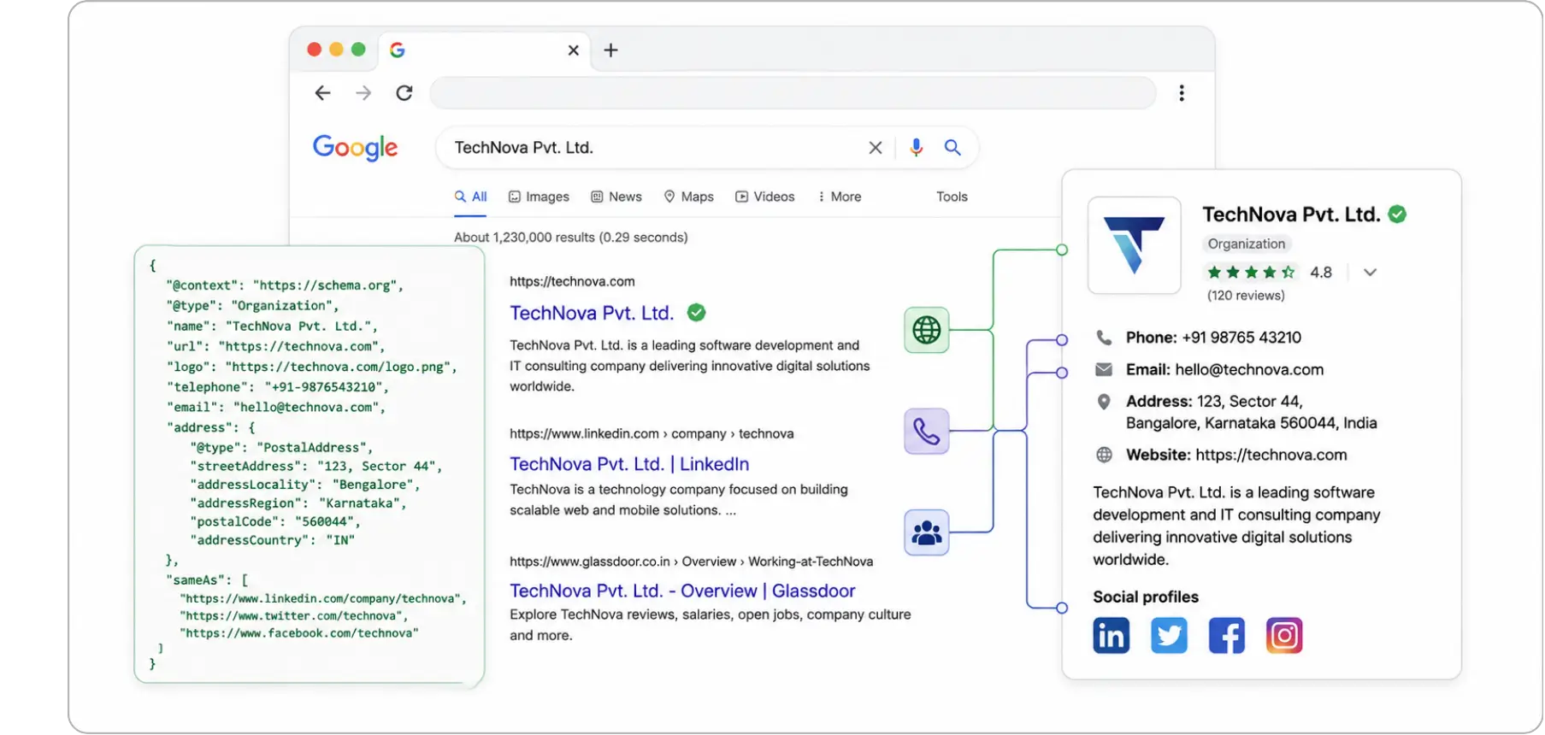Open TechNova Pvt. Ltd. | LinkedIn result

[629, 464]
